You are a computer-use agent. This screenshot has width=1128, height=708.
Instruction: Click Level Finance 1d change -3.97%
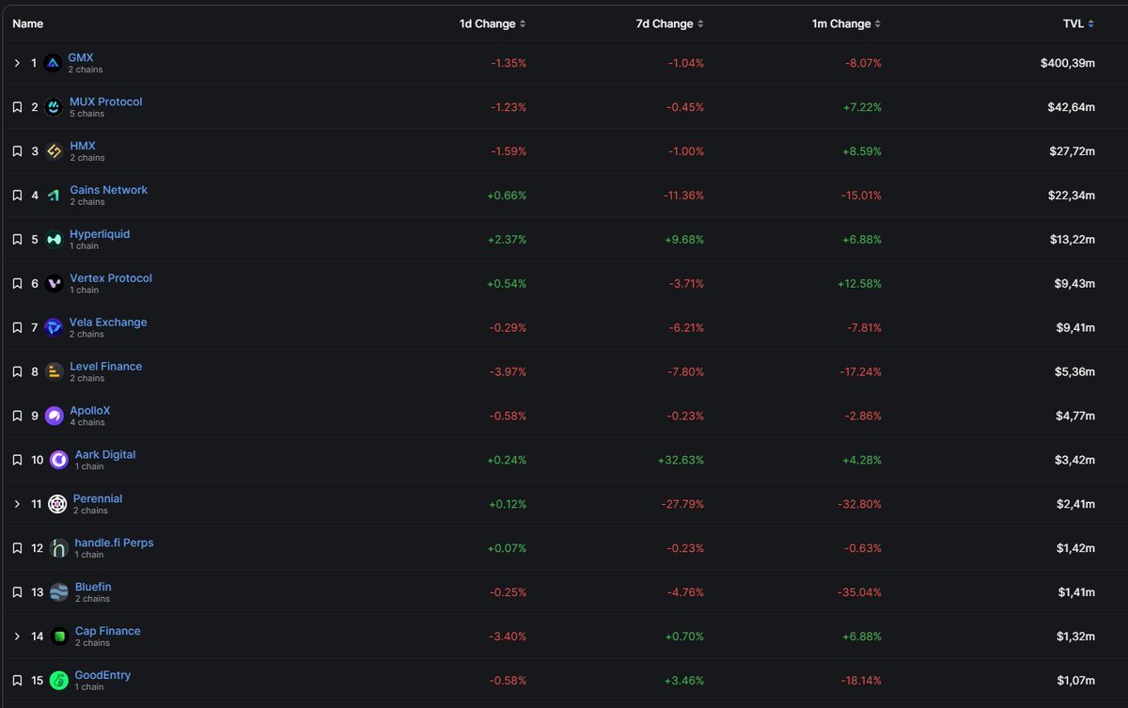click(509, 371)
